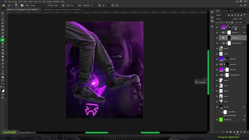Image resolution: width=249 pixels, height=140 pixels.
Task: Hide the Layer 7 layer
Action: click(x=217, y=86)
